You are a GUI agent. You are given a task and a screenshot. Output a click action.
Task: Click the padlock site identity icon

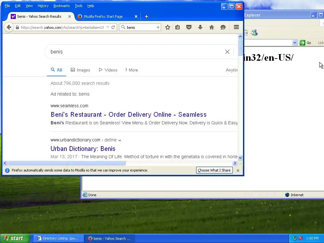click(x=17, y=27)
